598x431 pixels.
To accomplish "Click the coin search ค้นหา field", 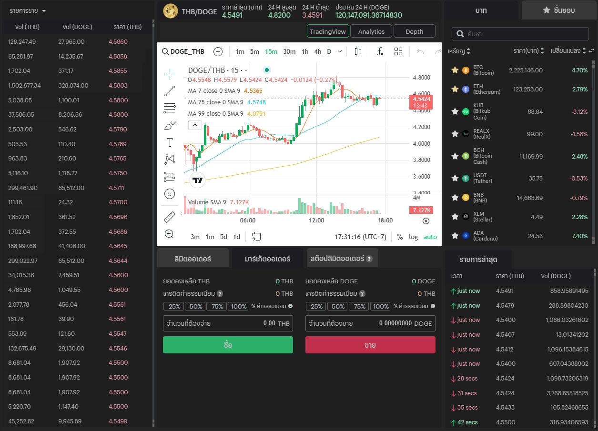I will (x=520, y=34).
